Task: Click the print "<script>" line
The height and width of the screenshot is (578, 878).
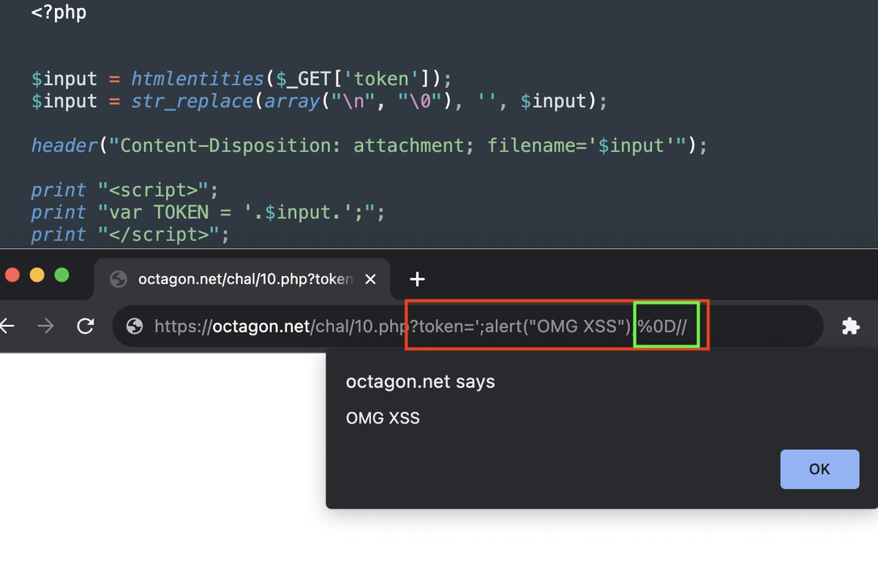Action: click(x=124, y=190)
